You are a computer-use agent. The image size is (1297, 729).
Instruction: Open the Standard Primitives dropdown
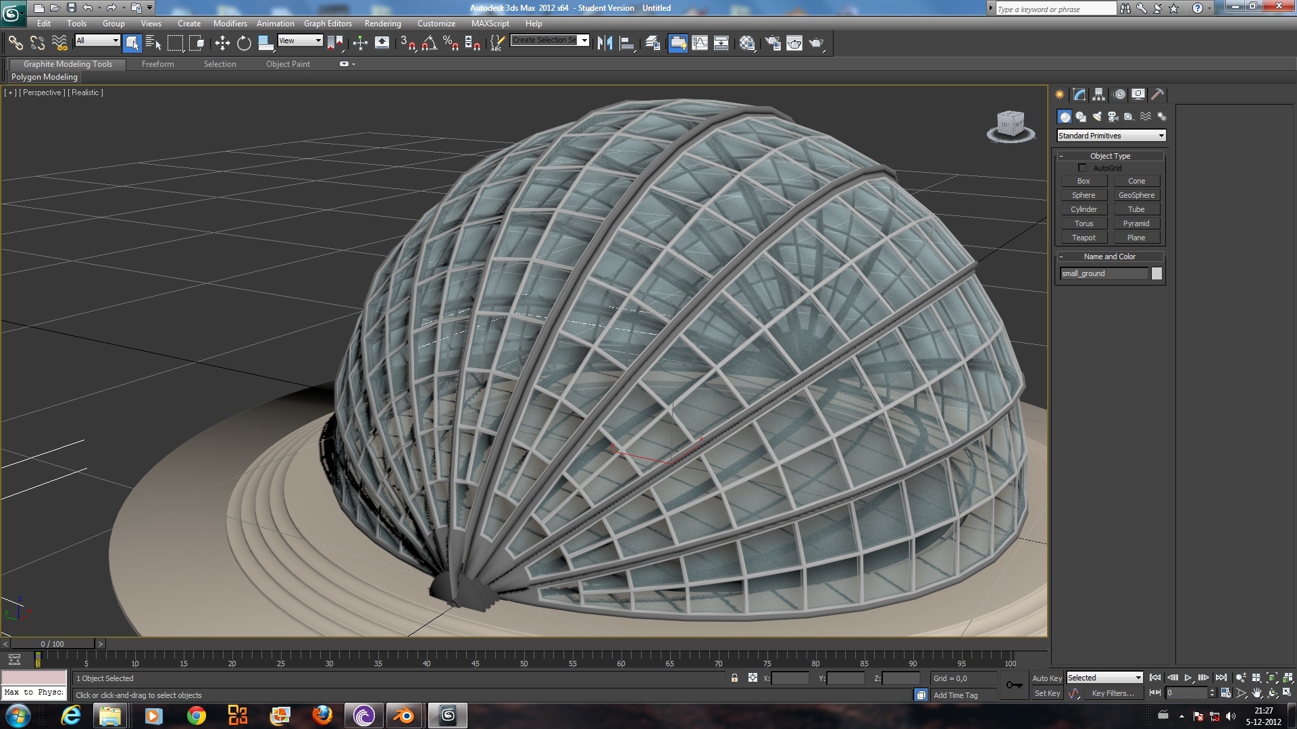click(x=1110, y=135)
